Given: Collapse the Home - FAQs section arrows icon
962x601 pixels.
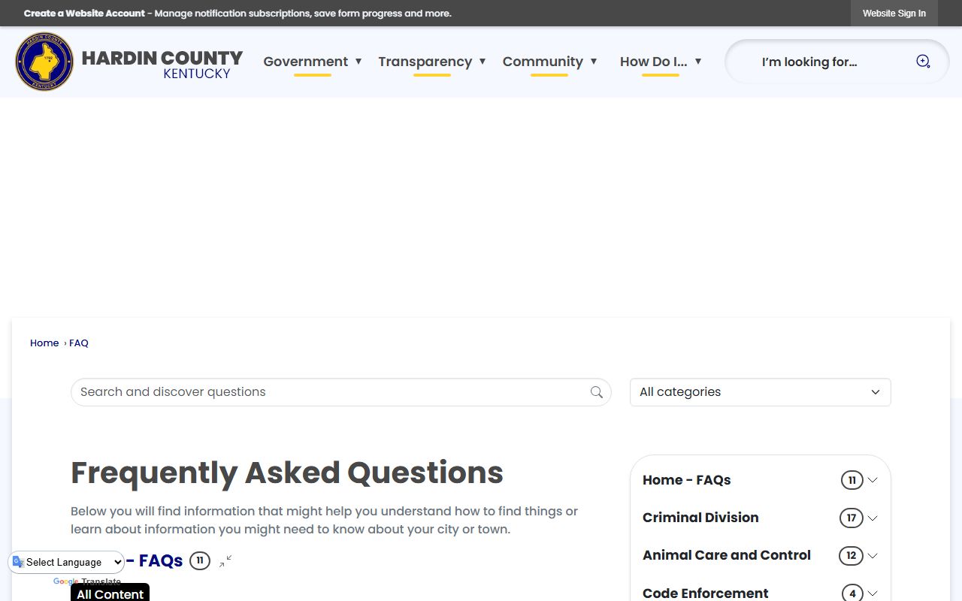Looking at the screenshot, I should [x=225, y=561].
